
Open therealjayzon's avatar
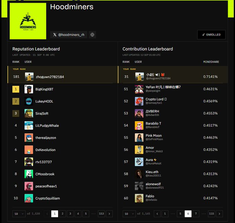(29, 138)
